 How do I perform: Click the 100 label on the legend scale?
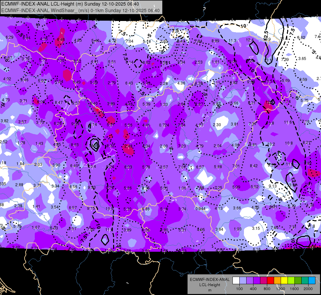[239, 289]
